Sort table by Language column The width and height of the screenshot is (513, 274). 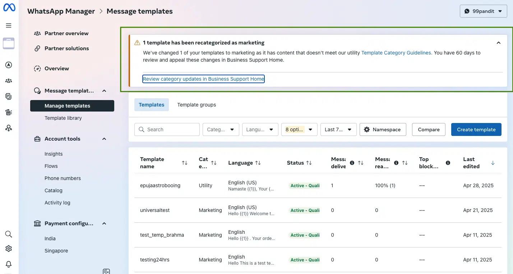258,163
